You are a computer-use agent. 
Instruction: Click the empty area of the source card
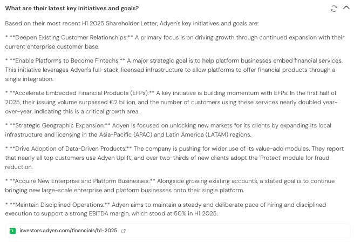(237, 231)
